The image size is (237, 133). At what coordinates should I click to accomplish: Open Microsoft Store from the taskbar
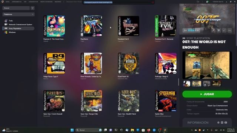coord(143,130)
